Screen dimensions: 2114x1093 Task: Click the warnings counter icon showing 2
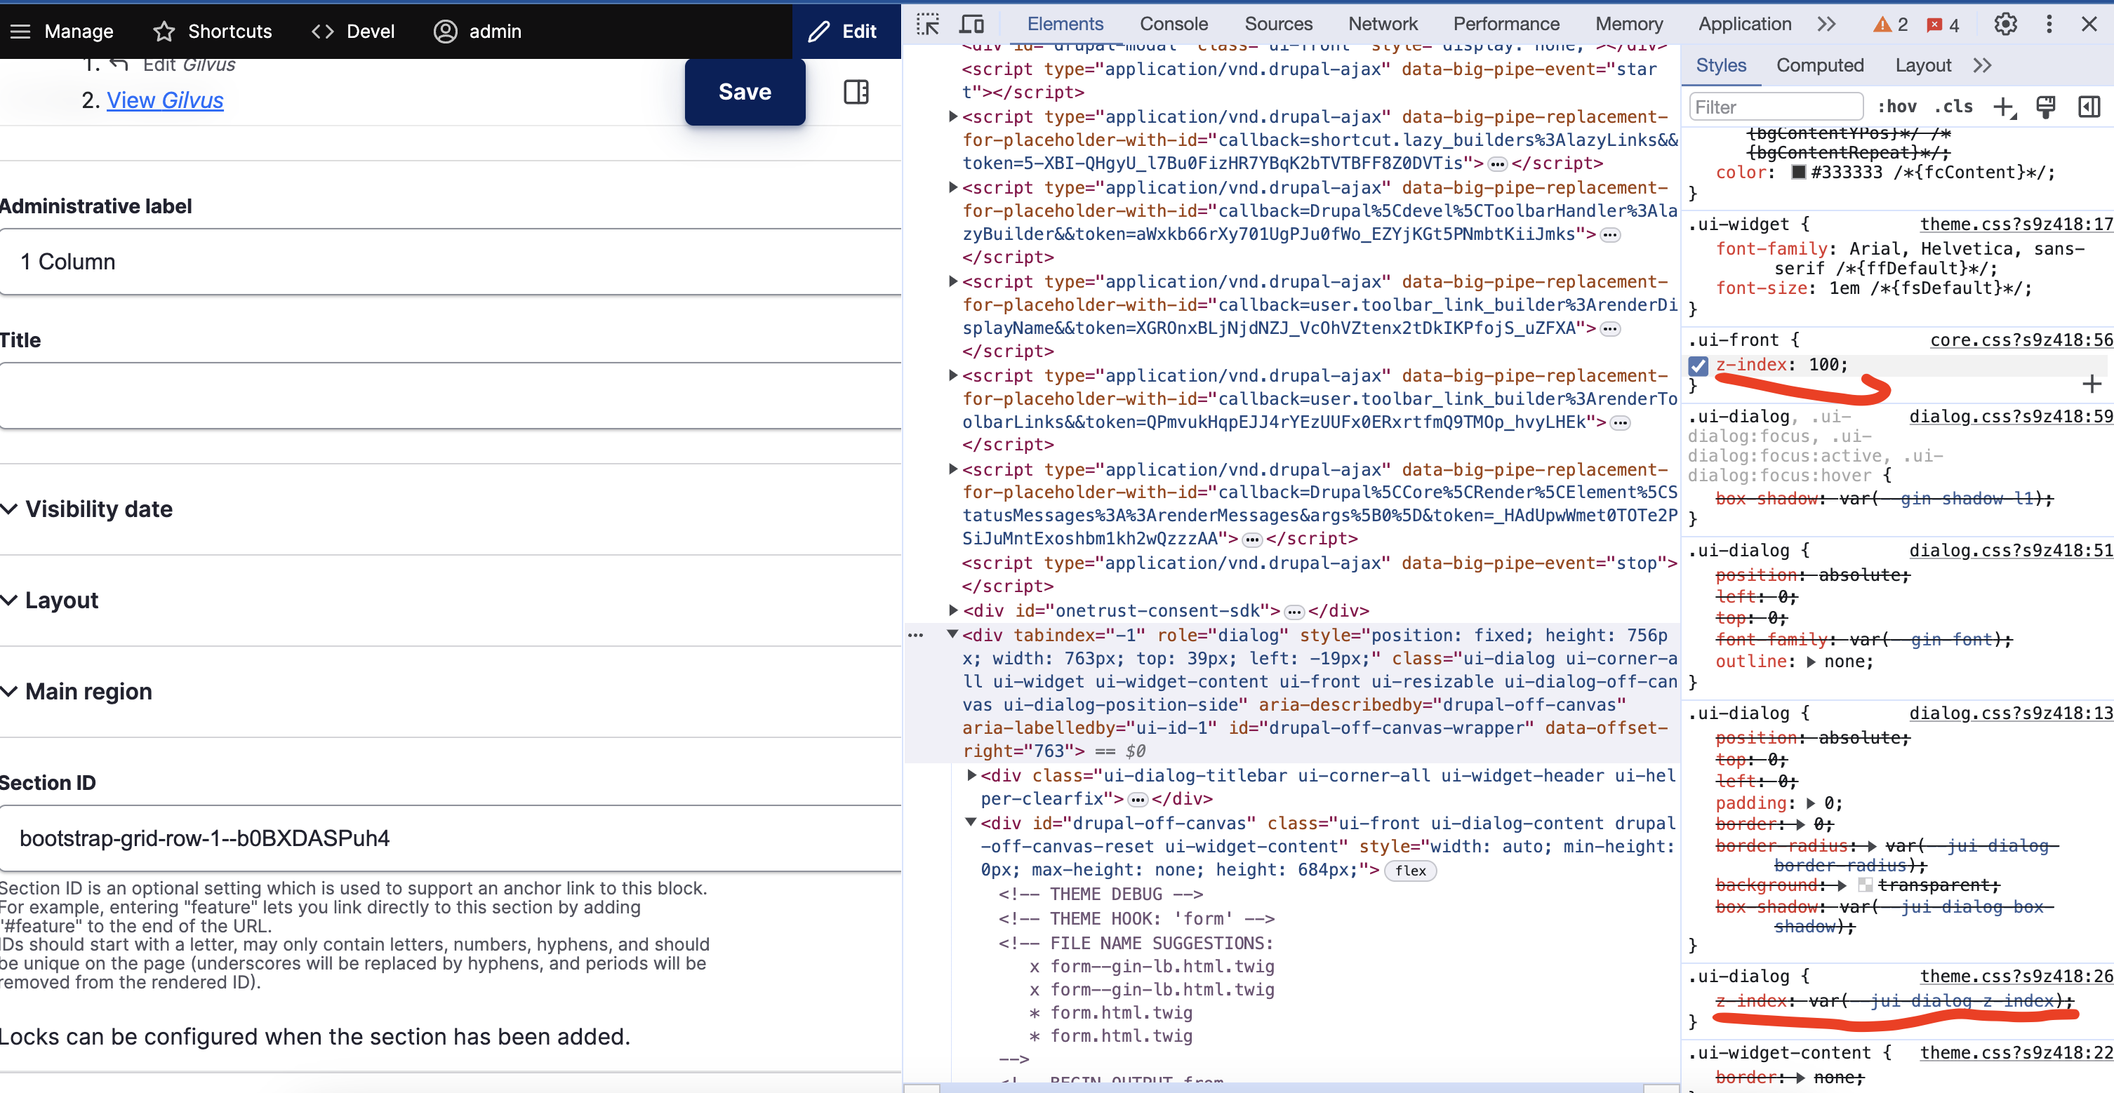[1889, 24]
